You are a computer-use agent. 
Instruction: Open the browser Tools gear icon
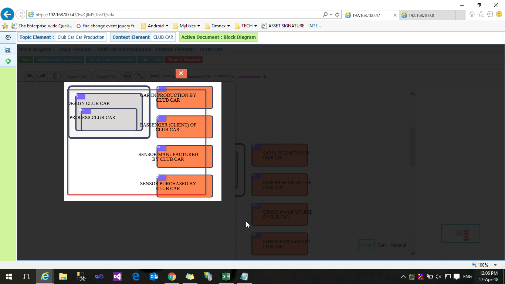490,14
